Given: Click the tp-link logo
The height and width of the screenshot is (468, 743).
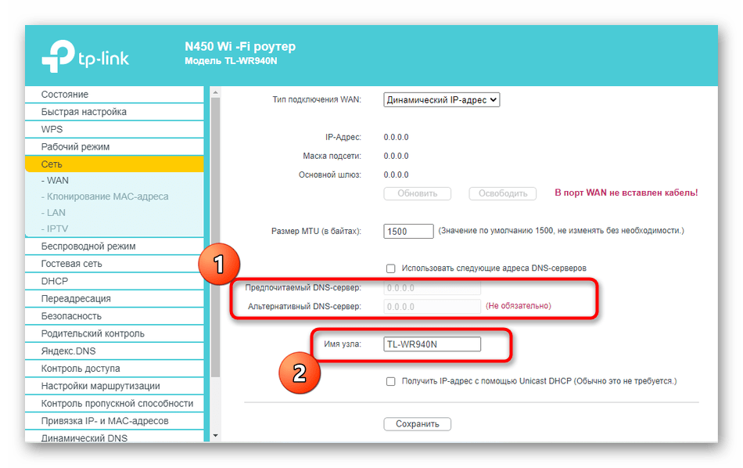Looking at the screenshot, I should pyautogui.click(x=85, y=56).
